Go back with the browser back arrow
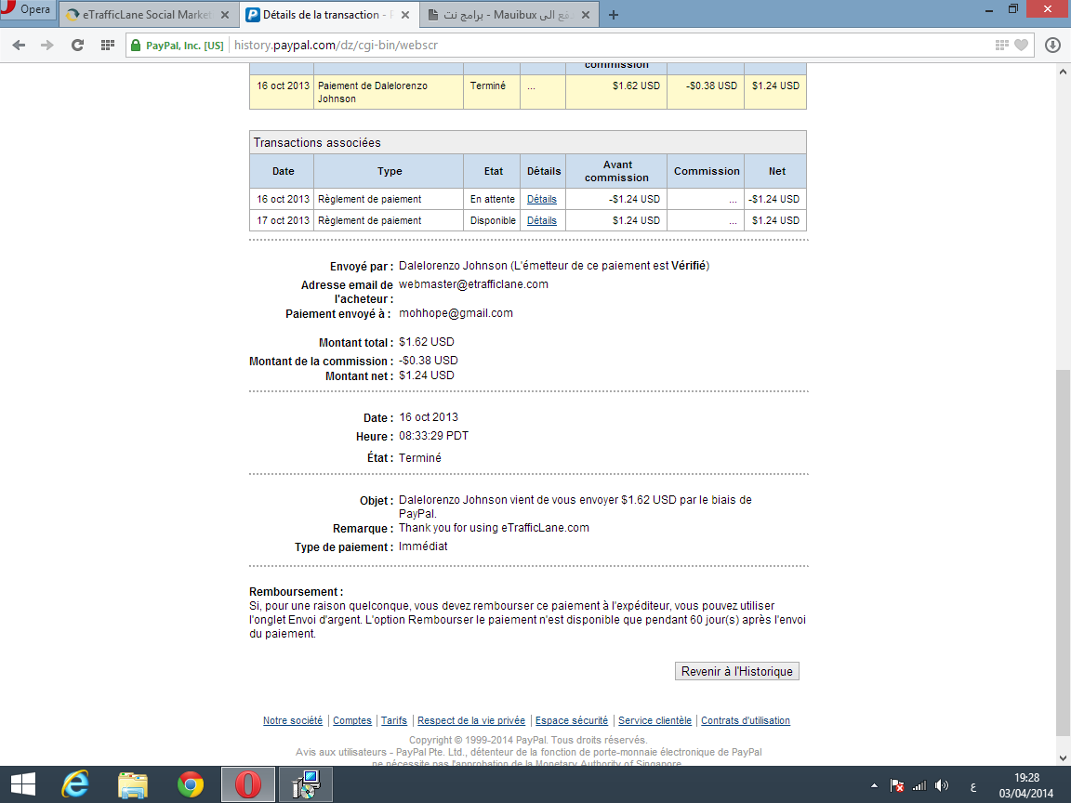Viewport: 1071px width, 803px height. pyautogui.click(x=20, y=45)
